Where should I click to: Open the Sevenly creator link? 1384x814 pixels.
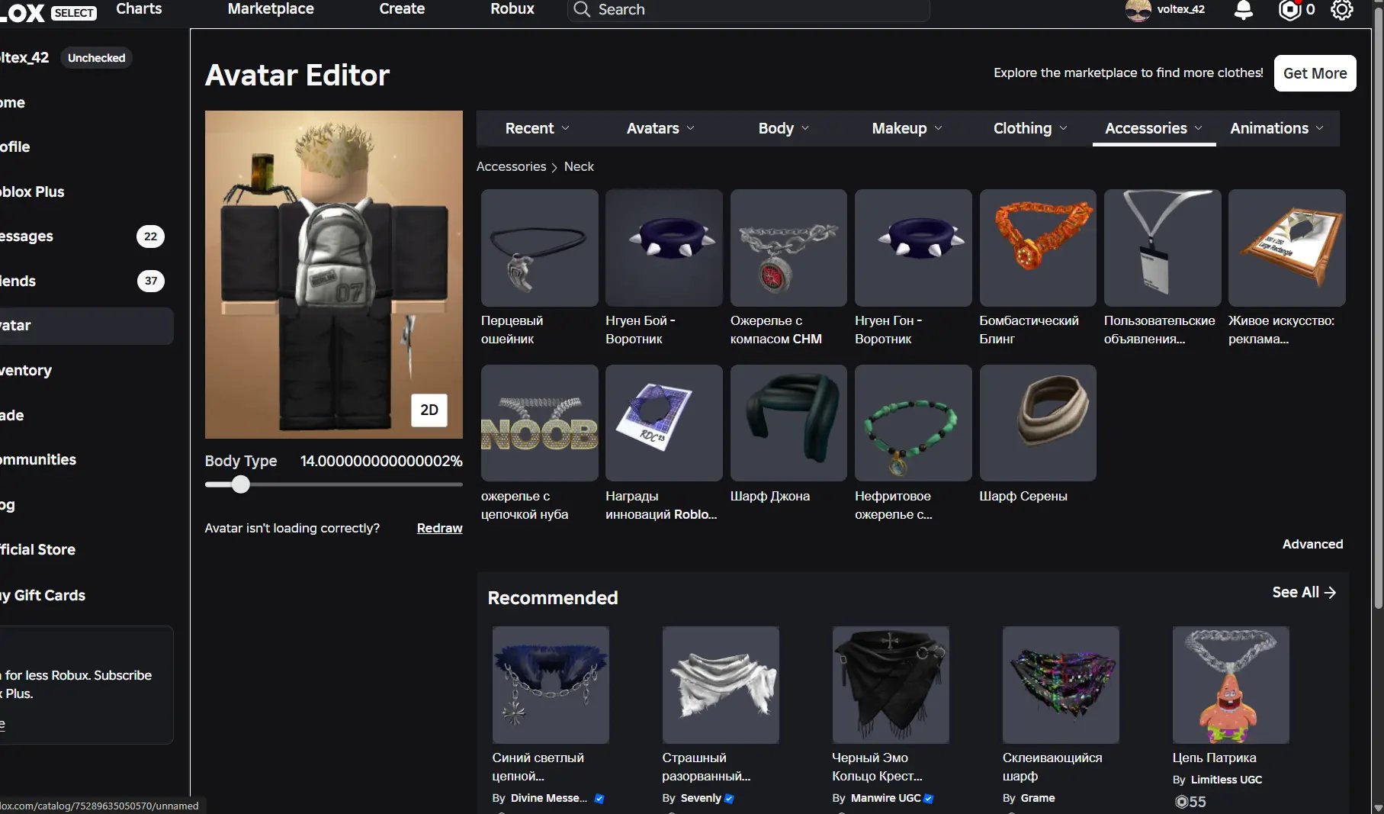point(701,798)
